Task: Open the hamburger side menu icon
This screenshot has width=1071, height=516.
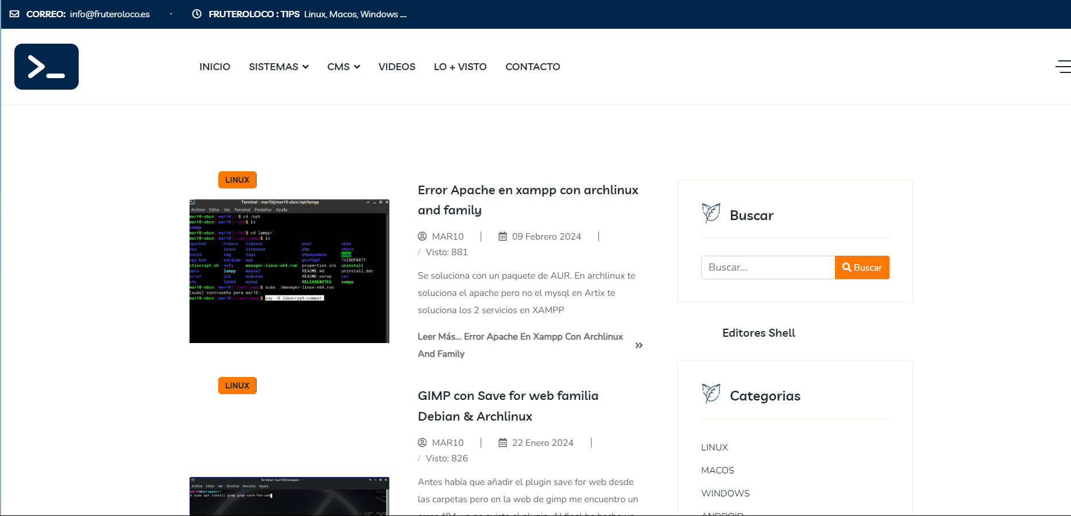Action: coord(1063,67)
